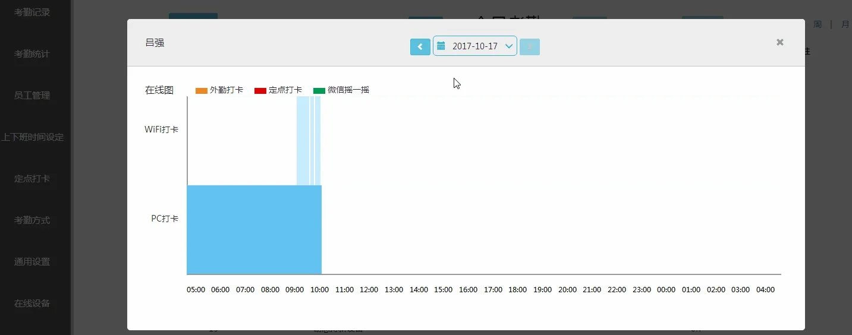Open 上下班时间设定 sidebar item
Image resolution: width=852 pixels, height=335 pixels.
[x=32, y=137]
